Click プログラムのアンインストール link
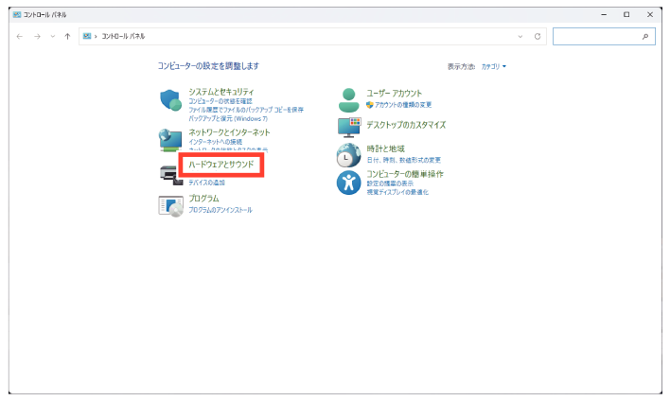The image size is (670, 401). [220, 210]
